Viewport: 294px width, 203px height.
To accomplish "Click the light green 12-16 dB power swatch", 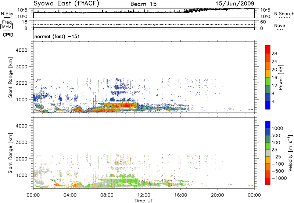I will tap(268, 81).
